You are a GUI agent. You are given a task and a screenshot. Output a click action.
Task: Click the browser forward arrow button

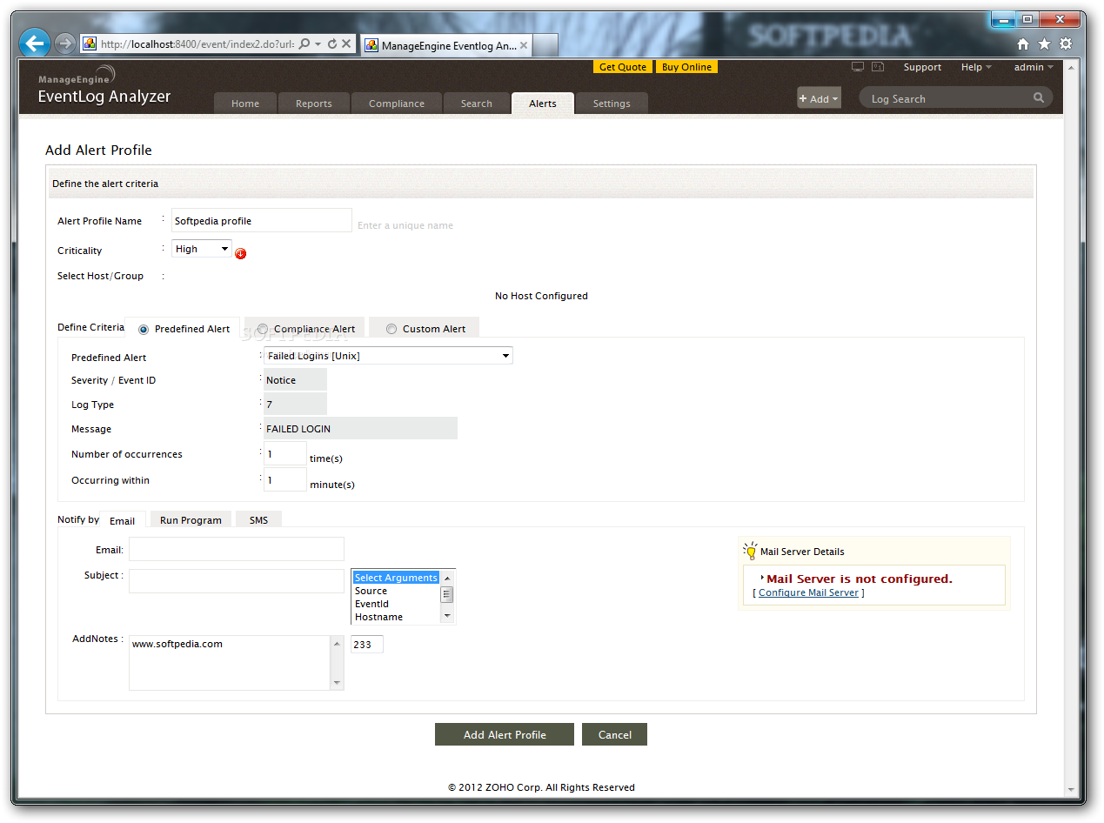click(64, 43)
